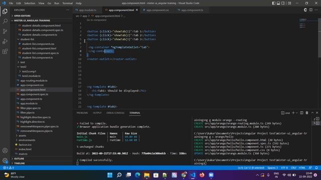Toggle bottom panel layout icon
Viewport: 321px width, 180px height.
click(x=278, y=3)
